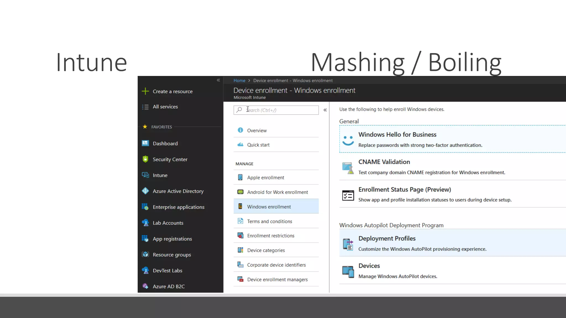
Task: Click the Home breadcrumb link
Action: (239, 81)
